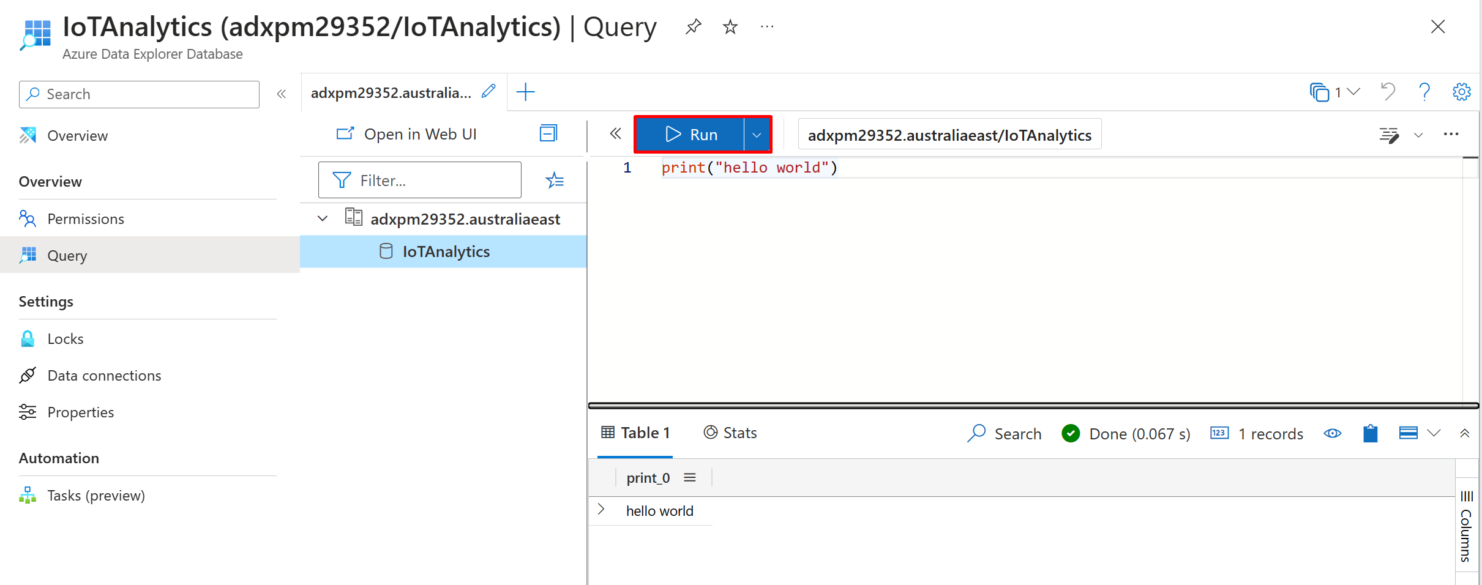Collapse the adxpm29352.australiaeast cluster node
This screenshot has width=1482, height=585.
(323, 218)
